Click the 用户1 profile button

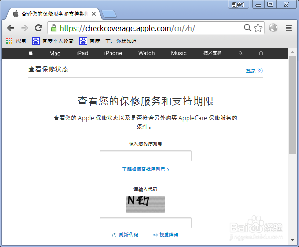click(238, 5)
